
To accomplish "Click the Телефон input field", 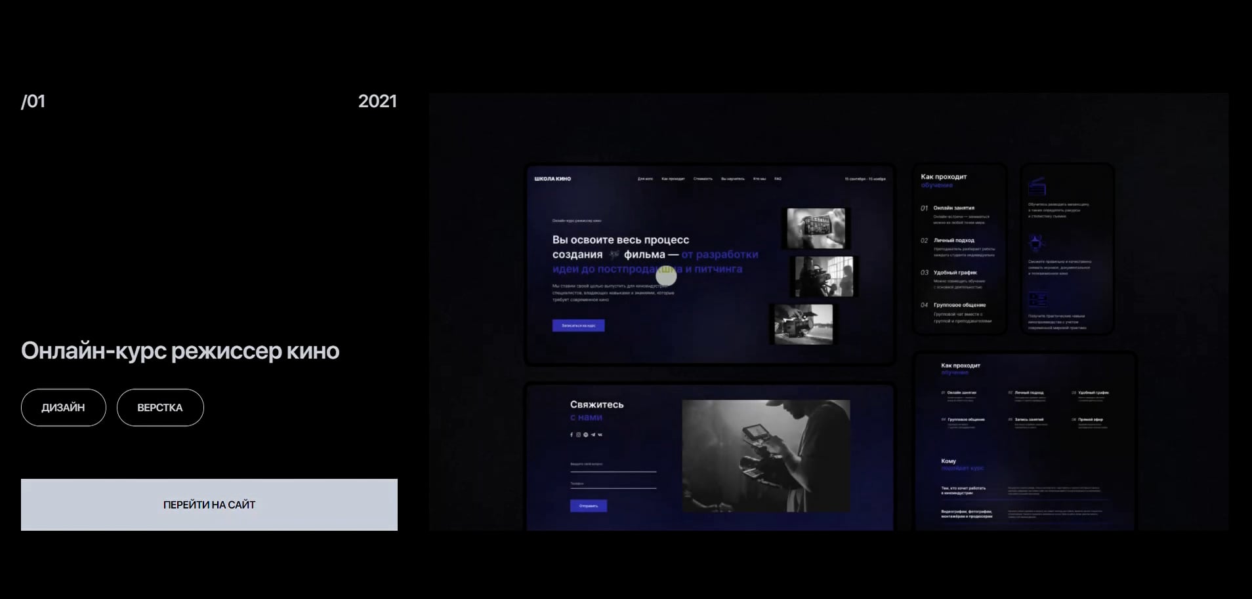I will (613, 484).
